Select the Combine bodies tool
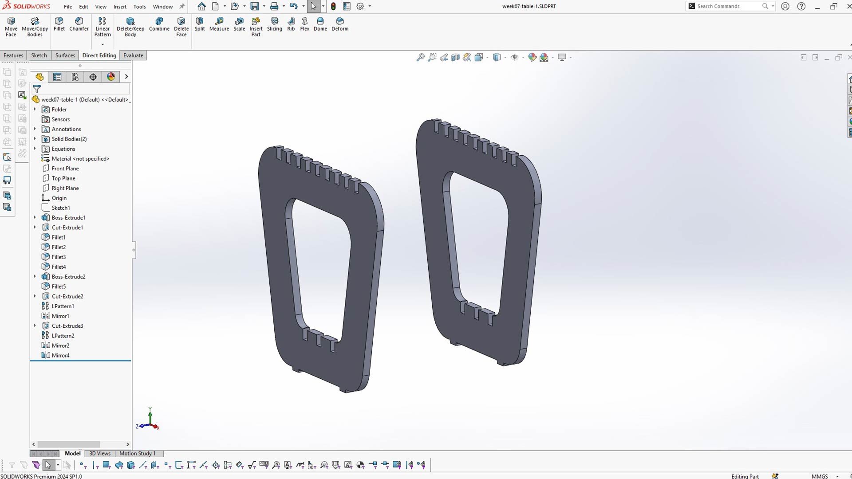The image size is (852, 479). click(159, 24)
